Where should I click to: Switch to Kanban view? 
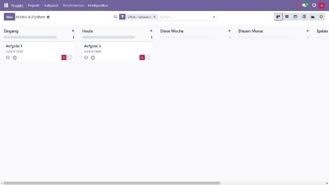point(278,17)
